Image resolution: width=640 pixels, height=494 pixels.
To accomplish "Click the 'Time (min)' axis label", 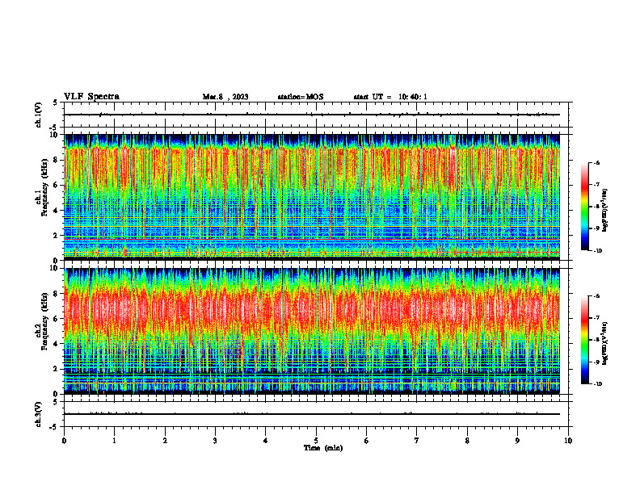I will click(x=323, y=448).
